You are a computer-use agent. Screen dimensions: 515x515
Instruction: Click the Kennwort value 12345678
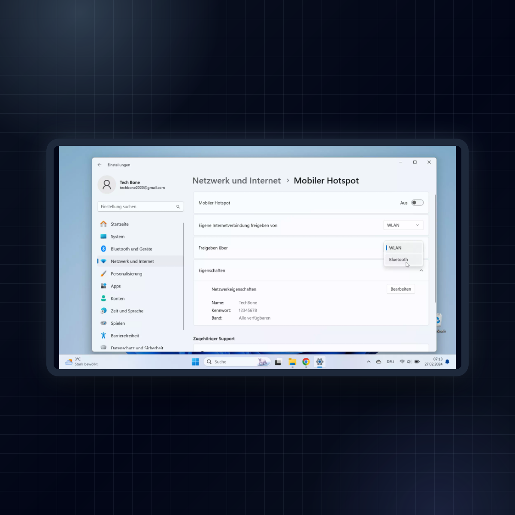tap(248, 311)
